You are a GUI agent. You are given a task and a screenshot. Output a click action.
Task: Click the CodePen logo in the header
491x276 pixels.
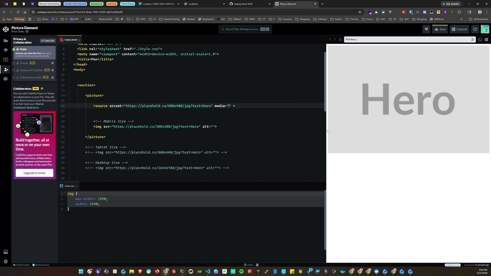coord(6,29)
